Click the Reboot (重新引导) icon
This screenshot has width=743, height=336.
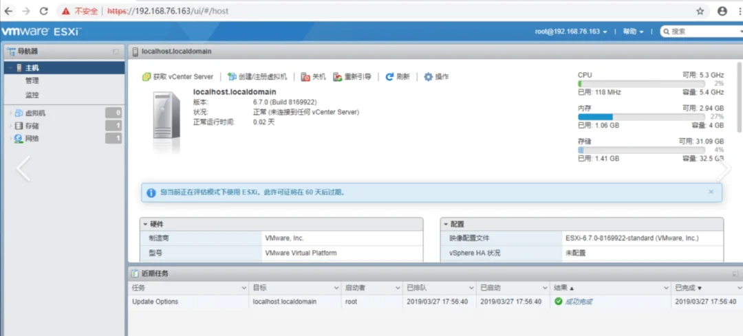coord(338,77)
